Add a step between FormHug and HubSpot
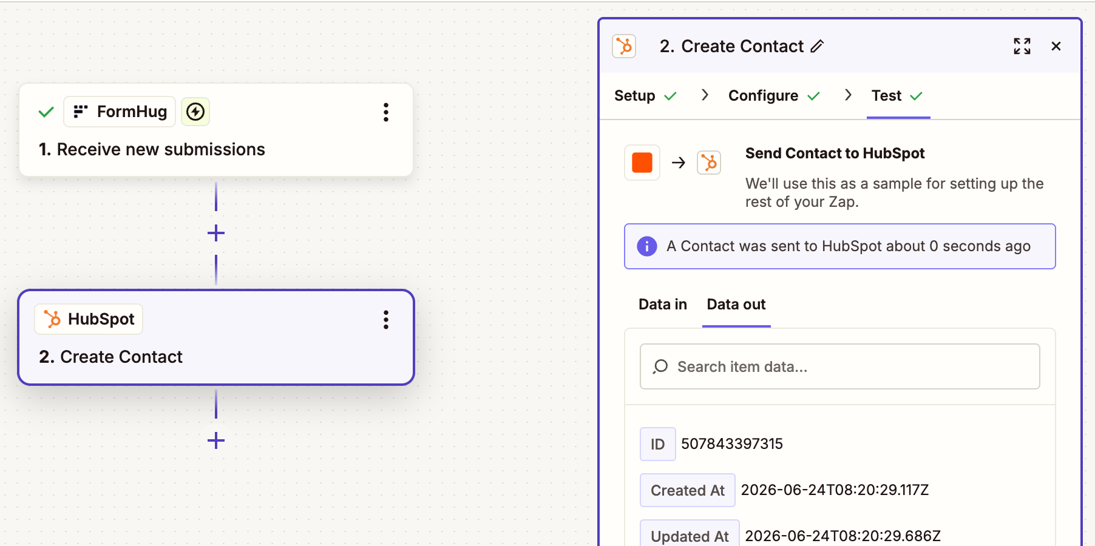Viewport: 1095px width, 546px height. tap(216, 233)
